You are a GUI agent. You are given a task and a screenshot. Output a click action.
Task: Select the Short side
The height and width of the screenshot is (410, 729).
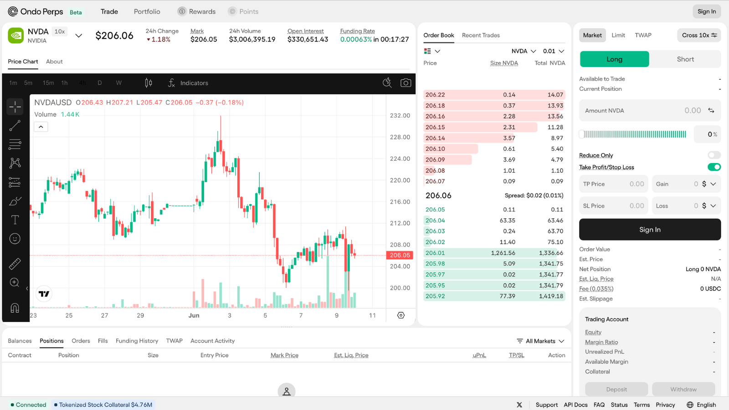pos(685,59)
